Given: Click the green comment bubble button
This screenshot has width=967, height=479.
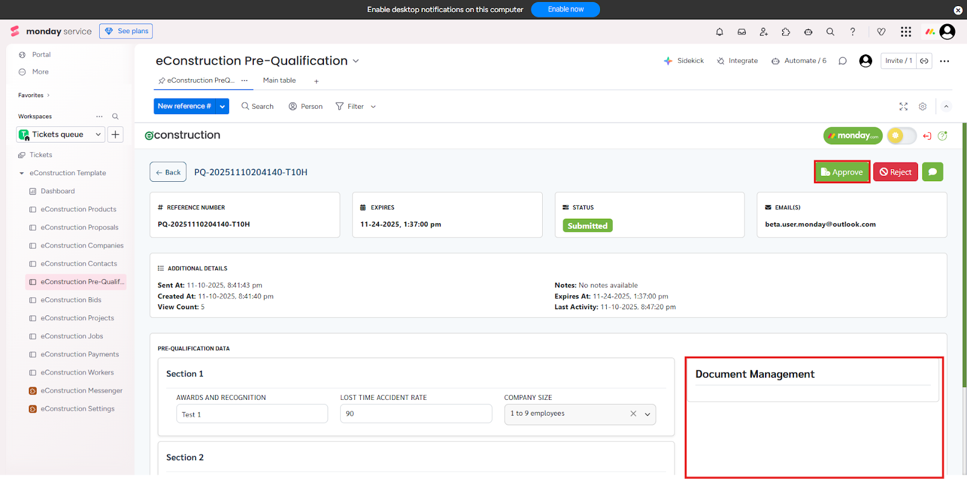Looking at the screenshot, I should (933, 172).
